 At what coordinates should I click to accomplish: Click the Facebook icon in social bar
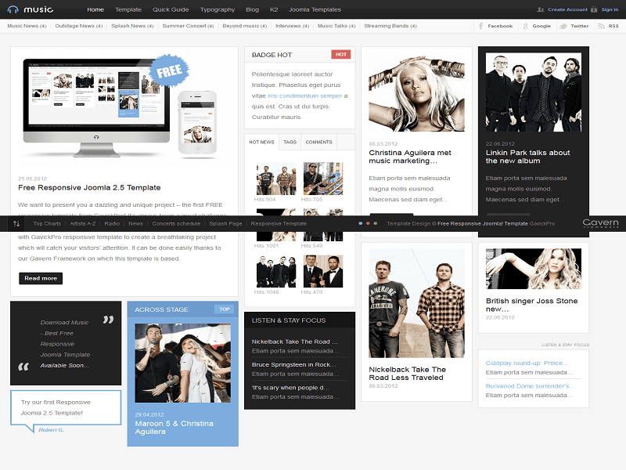481,26
